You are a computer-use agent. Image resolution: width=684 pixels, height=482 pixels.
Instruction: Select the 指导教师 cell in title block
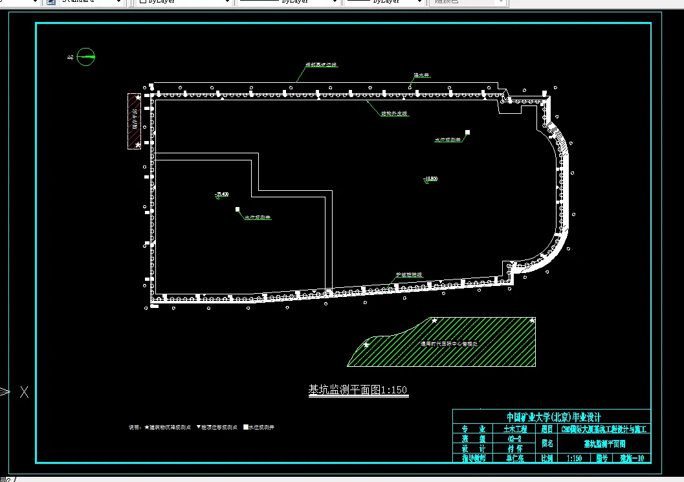[x=474, y=459]
